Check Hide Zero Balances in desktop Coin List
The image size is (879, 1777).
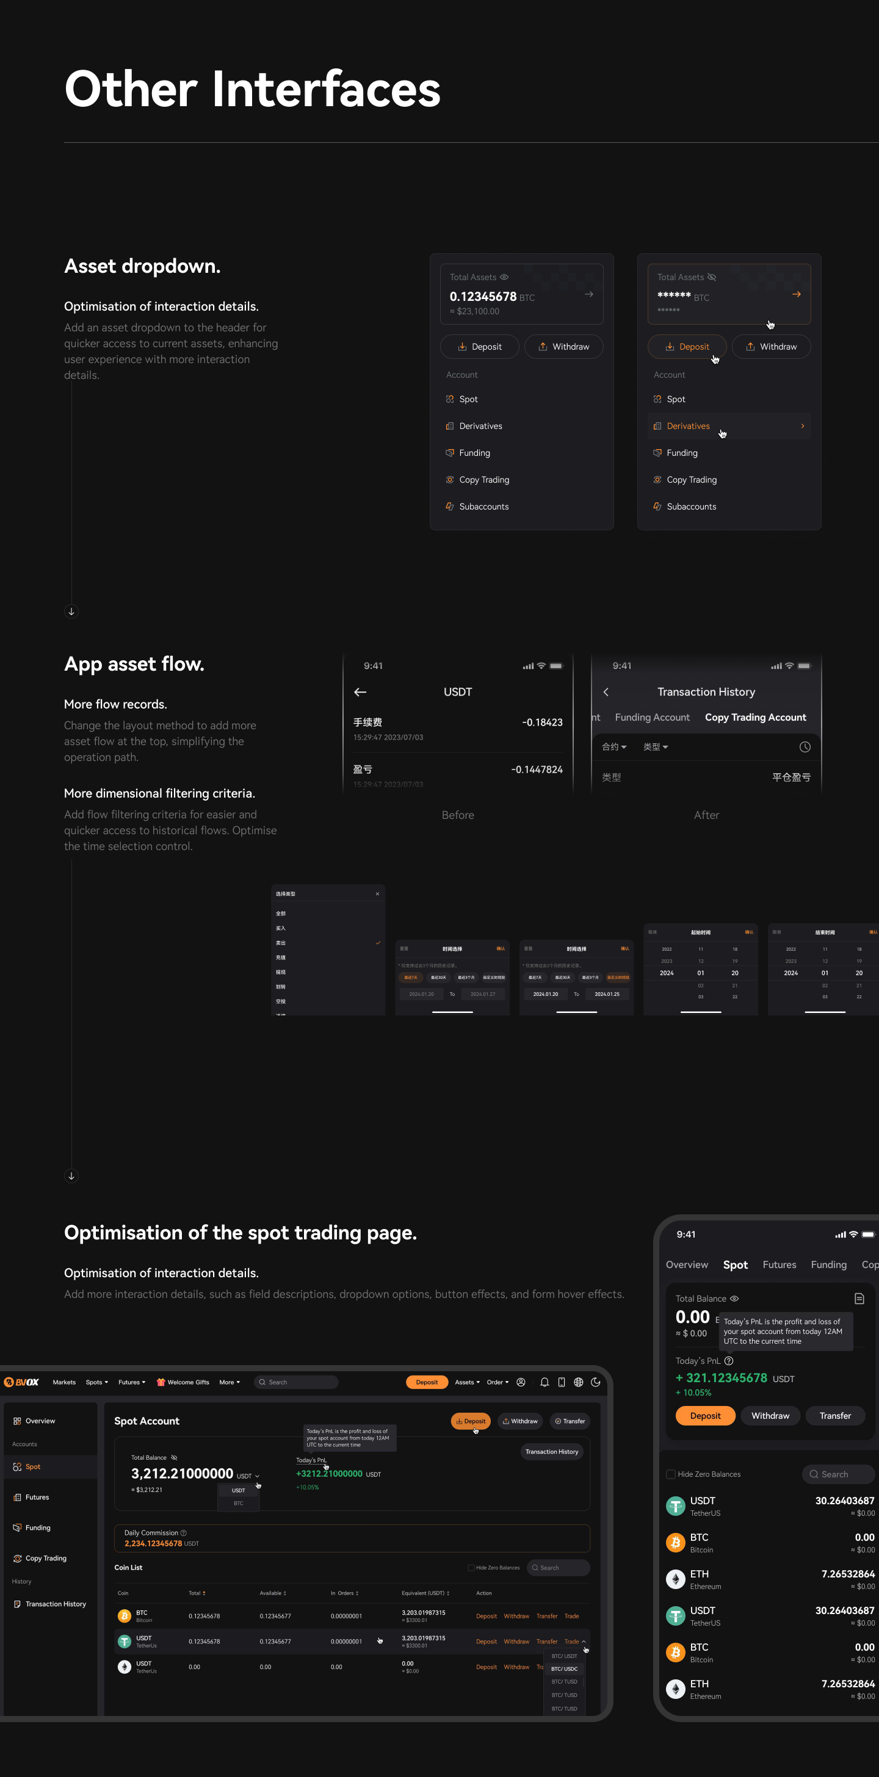471,1567
